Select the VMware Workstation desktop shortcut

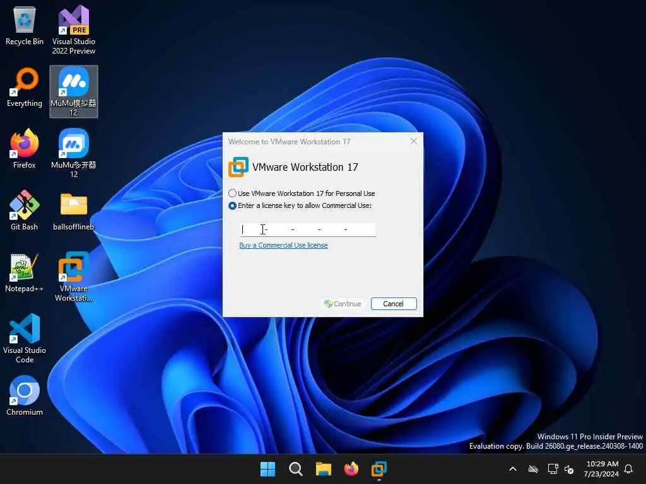click(x=74, y=277)
